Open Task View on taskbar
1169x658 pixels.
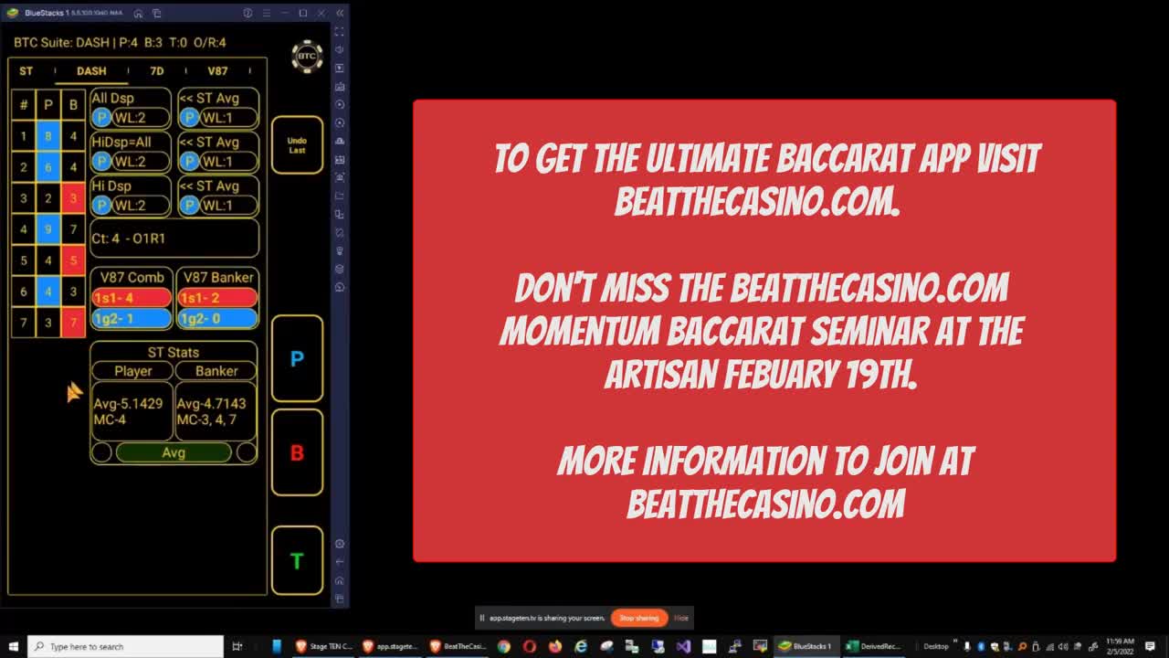237,646
